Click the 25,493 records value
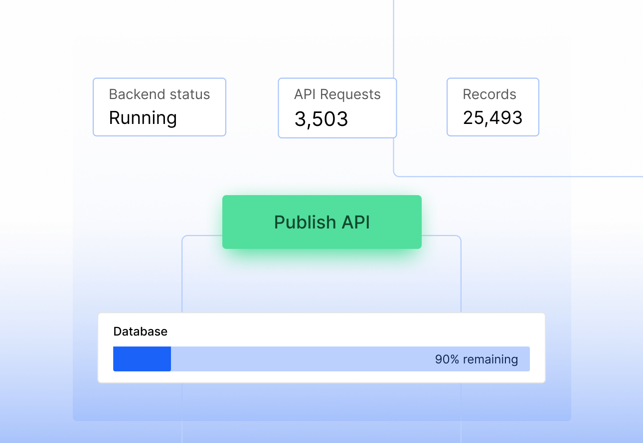 (x=492, y=118)
